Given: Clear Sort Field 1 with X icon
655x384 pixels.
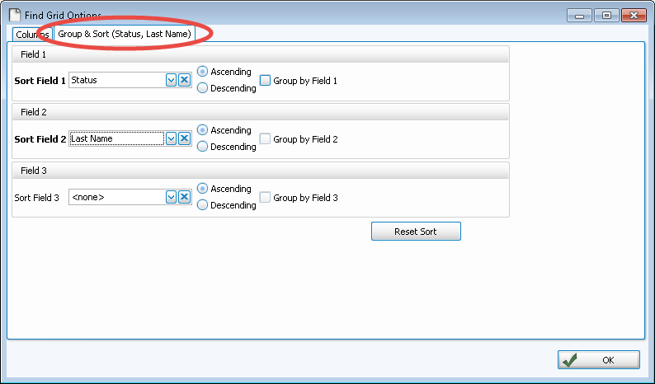Looking at the screenshot, I should [185, 80].
